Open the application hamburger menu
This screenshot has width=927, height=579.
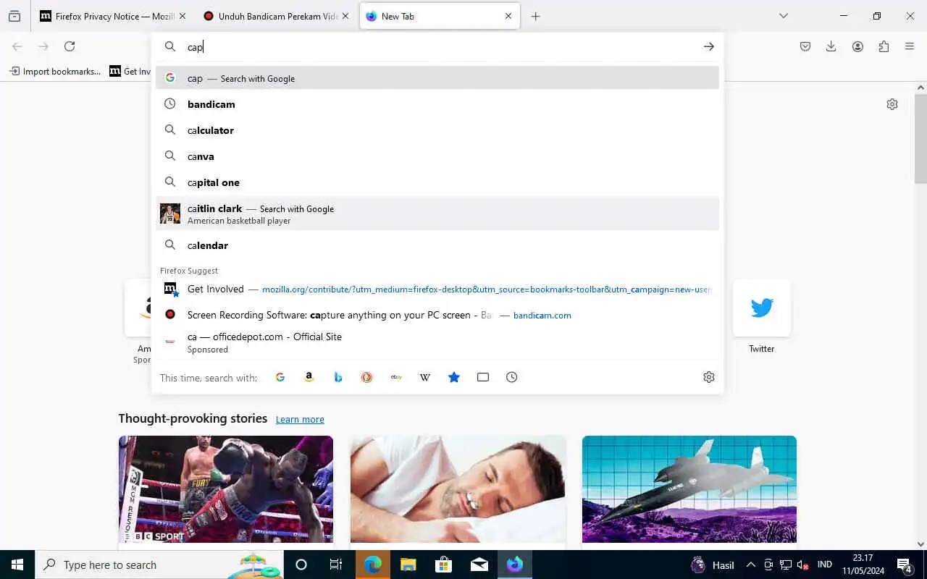pyautogui.click(x=910, y=46)
